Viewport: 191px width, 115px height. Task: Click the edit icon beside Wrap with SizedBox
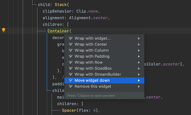click(70, 68)
